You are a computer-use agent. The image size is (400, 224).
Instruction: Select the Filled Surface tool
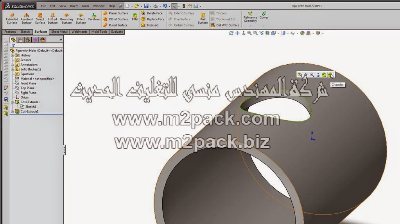coord(81,19)
